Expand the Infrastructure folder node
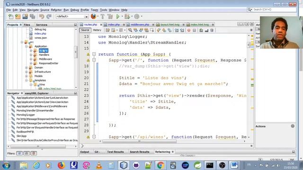The width and height of the screenshot is (303, 170). click(x=27, y=72)
